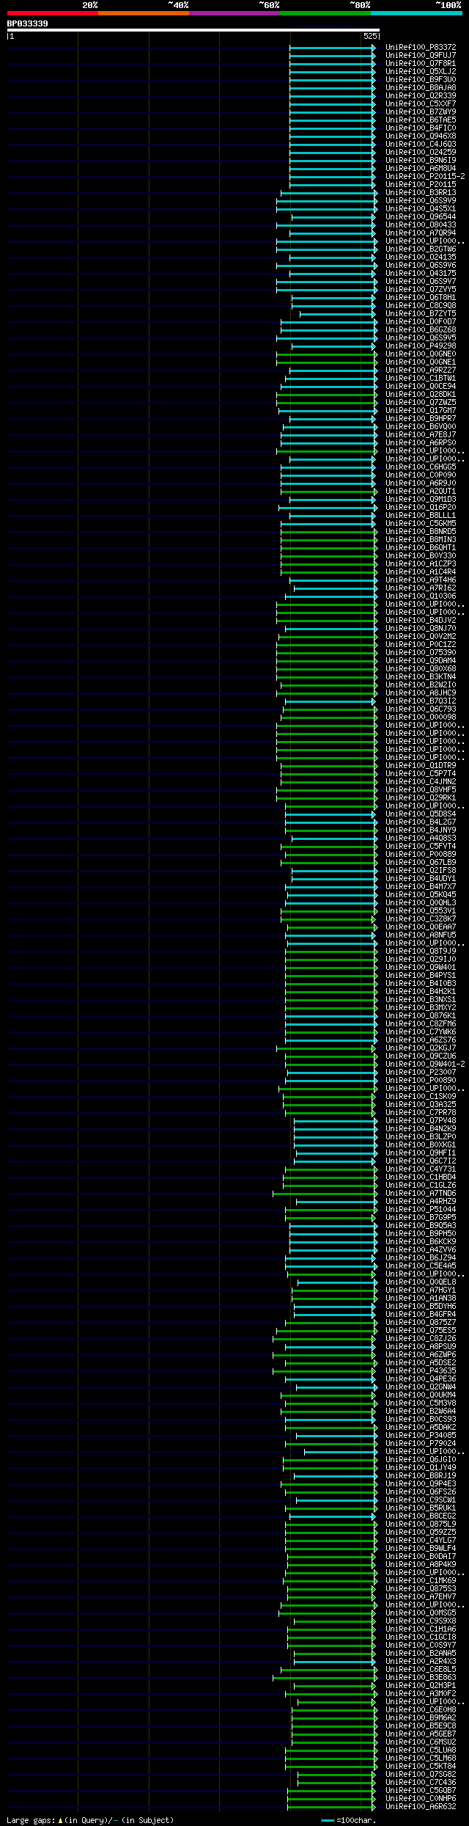The image size is (469, 1826).
Task: Click the 525 query length marker
Action: (x=369, y=36)
